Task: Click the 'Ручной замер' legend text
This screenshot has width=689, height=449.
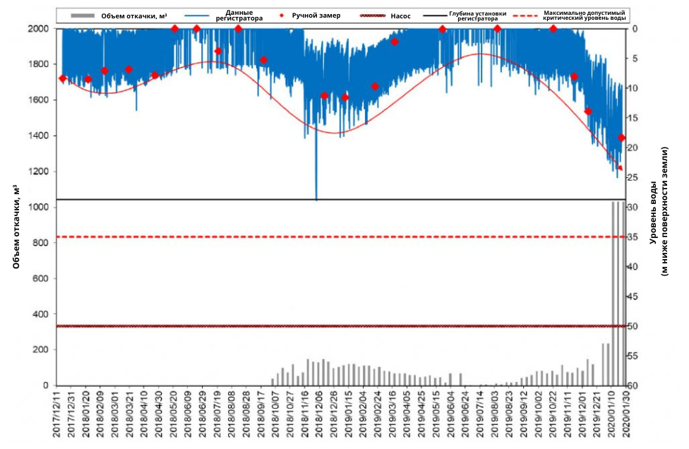Action: (316, 16)
